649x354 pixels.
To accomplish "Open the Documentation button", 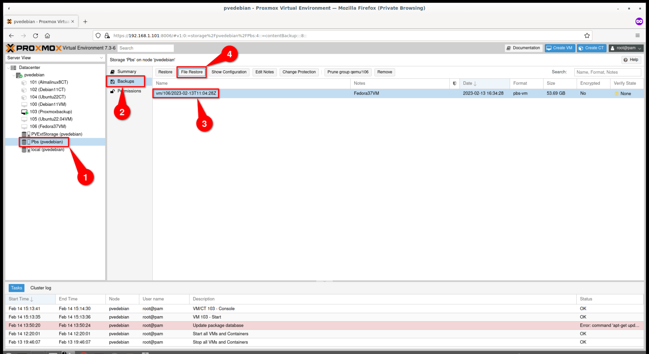I will coord(523,48).
